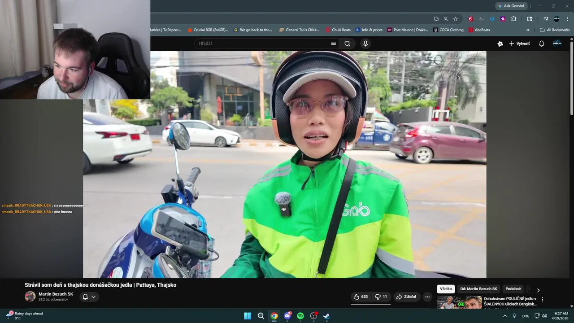Select the Podobné filter chip
This screenshot has height=323, width=574.
[x=513, y=289]
